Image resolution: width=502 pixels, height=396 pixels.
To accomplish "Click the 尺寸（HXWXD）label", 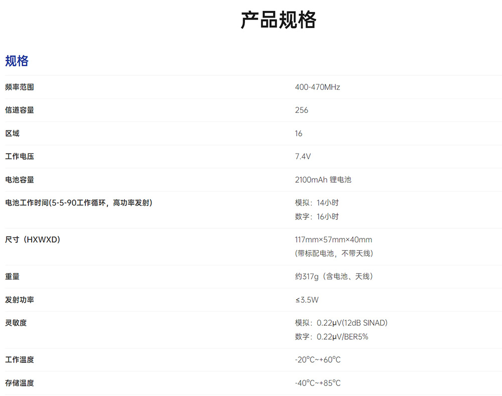I will pyautogui.click(x=33, y=240).
